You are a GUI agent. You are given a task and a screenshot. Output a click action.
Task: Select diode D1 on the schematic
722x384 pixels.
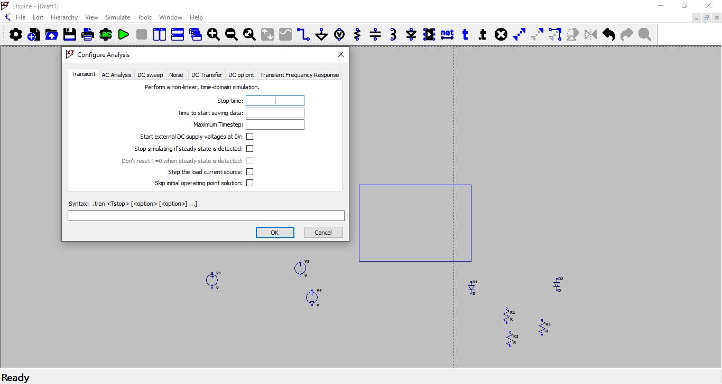coord(471,287)
